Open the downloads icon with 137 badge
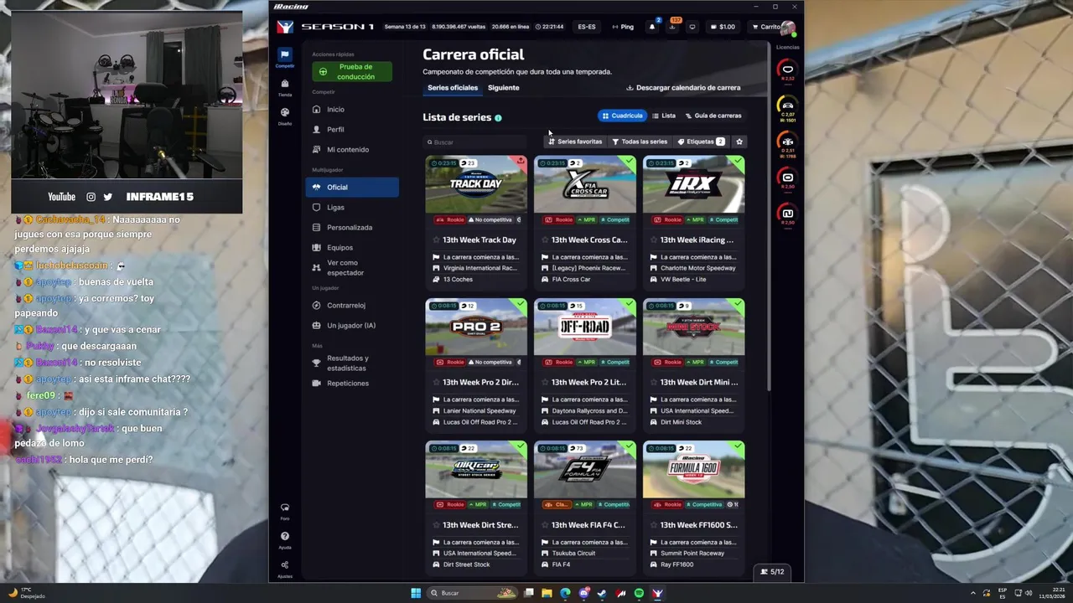Image resolution: width=1073 pixels, height=603 pixels. coord(672,27)
